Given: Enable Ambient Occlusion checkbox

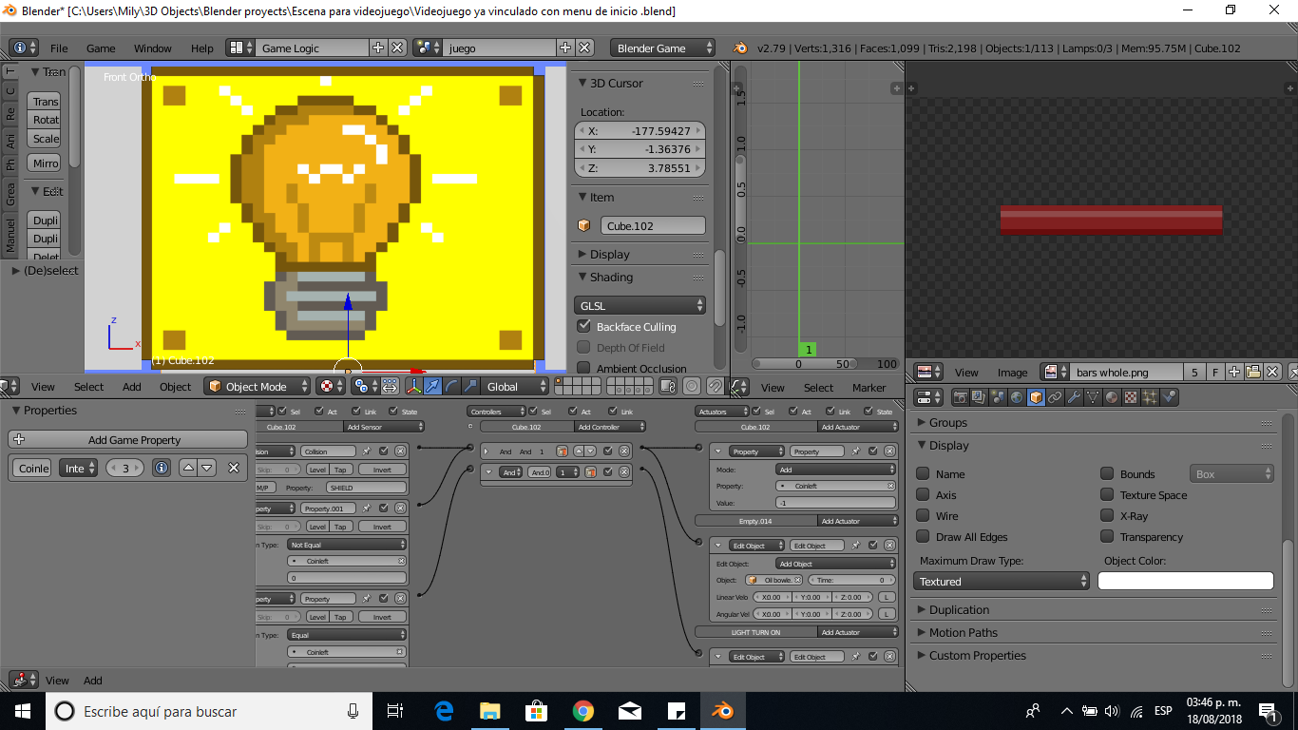Looking at the screenshot, I should tap(584, 368).
